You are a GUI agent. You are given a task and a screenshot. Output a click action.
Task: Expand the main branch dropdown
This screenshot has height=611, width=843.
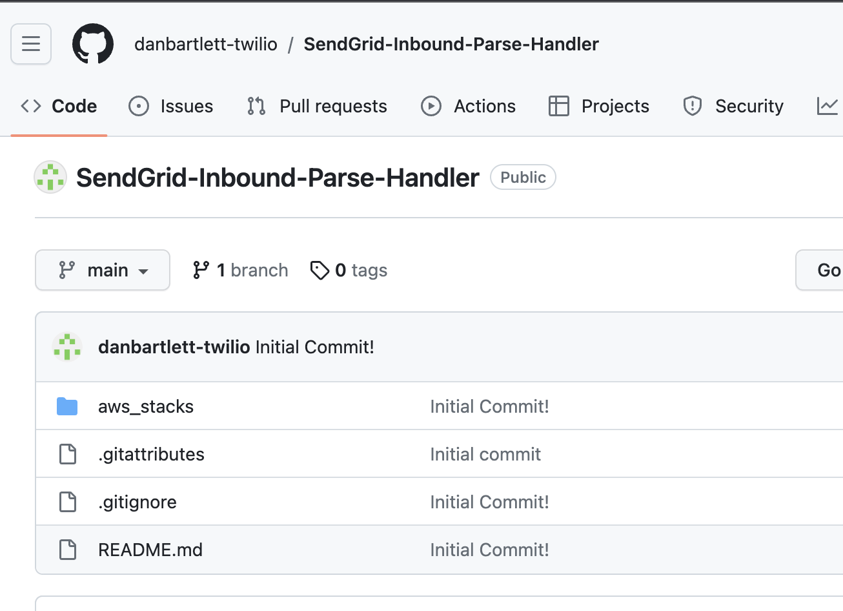click(103, 270)
